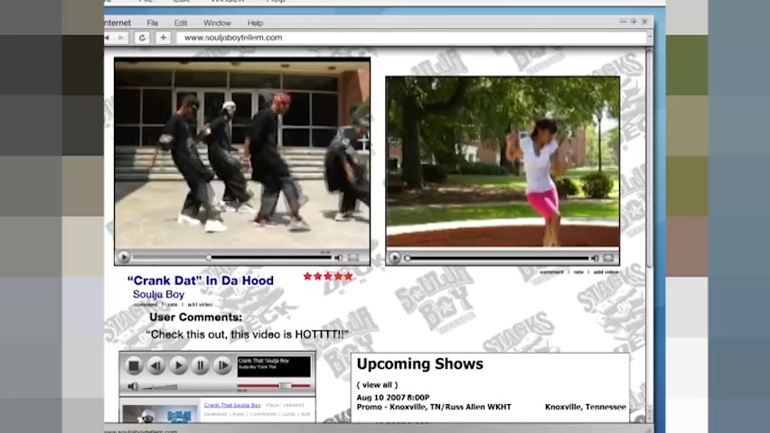770x433 pixels.
Task: Expand the left video to fullscreen
Action: 353,257
